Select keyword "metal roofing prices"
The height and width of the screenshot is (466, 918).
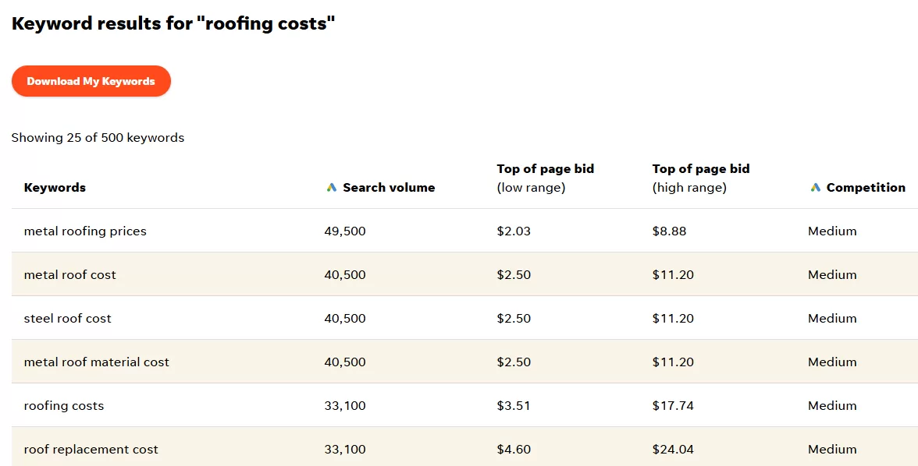coord(86,231)
